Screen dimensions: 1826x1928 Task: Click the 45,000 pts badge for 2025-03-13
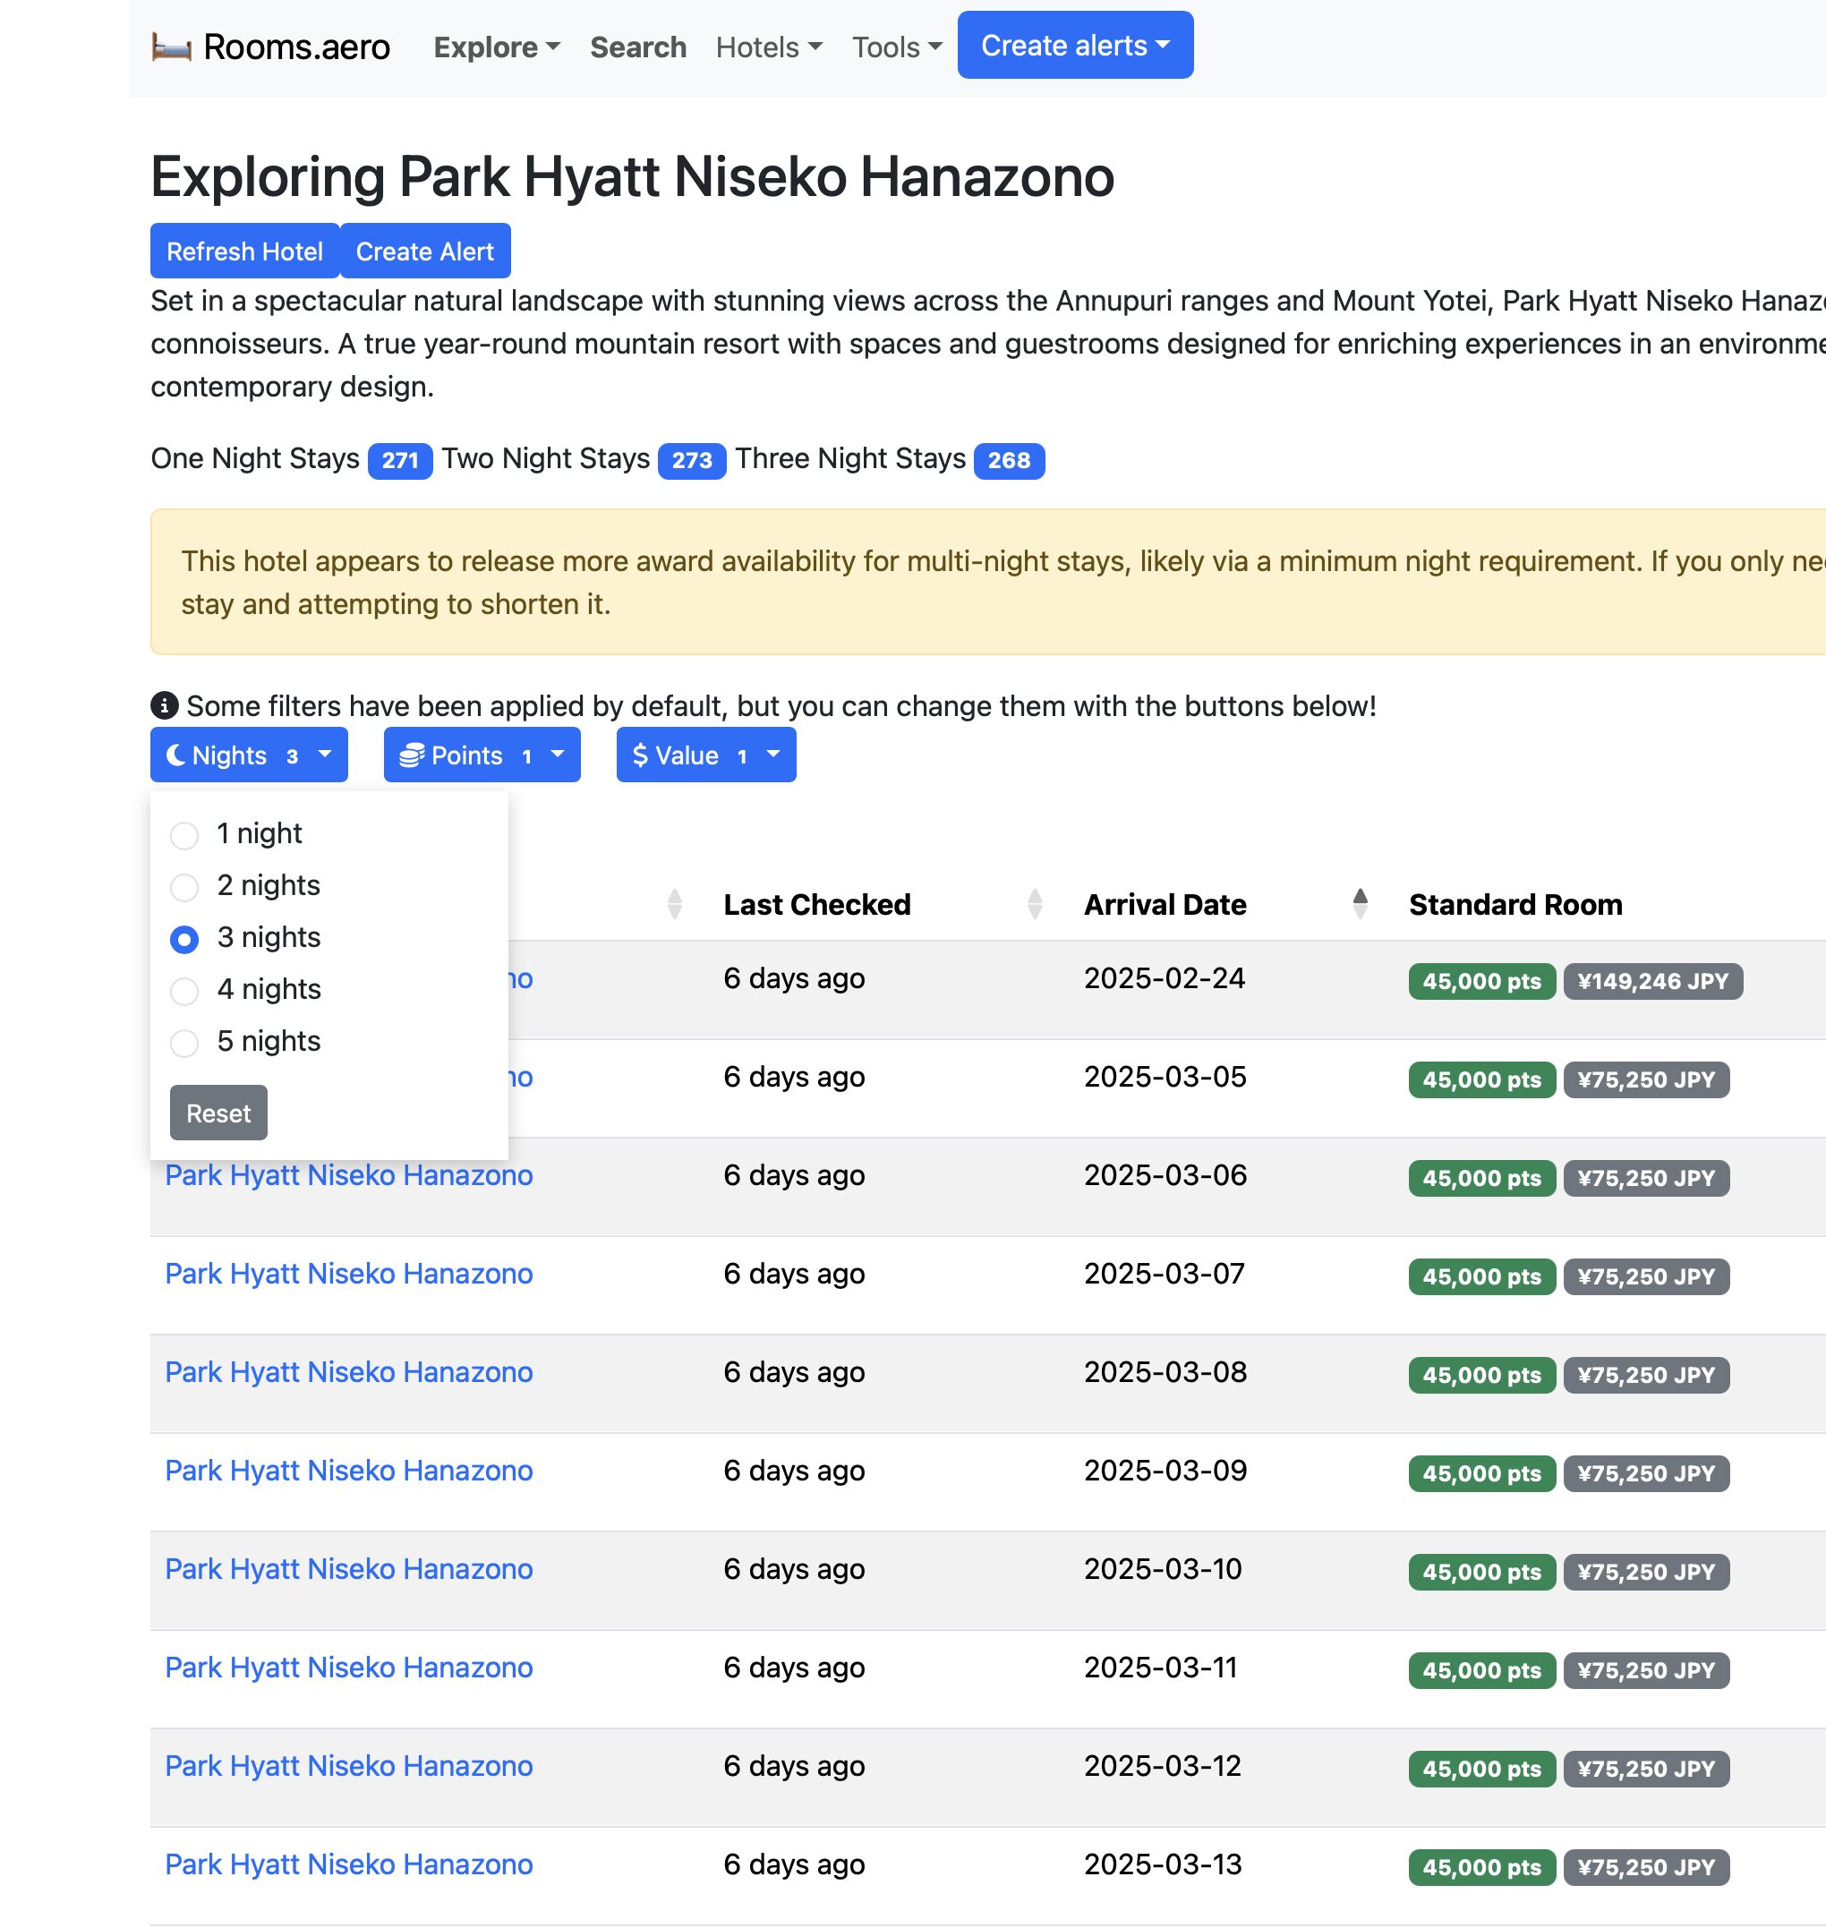coord(1481,1866)
